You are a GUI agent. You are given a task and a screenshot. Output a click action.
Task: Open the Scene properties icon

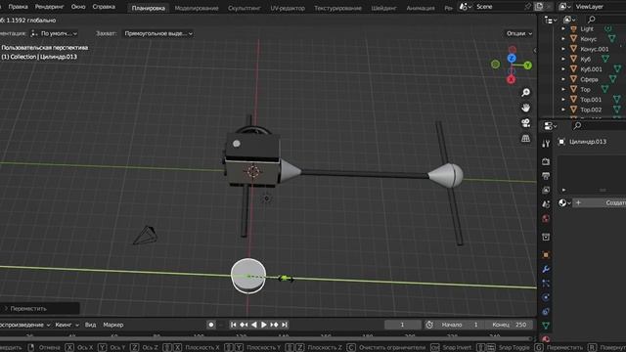tap(546, 204)
